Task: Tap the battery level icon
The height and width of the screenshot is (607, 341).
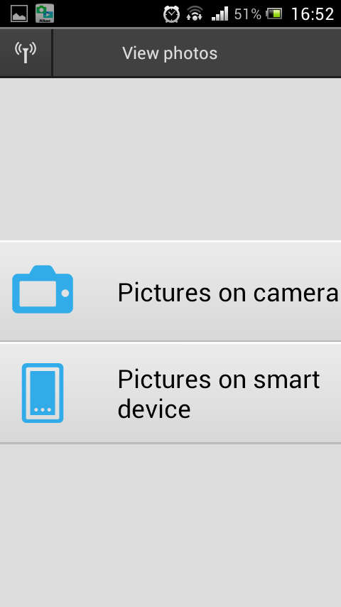Action: click(x=274, y=14)
